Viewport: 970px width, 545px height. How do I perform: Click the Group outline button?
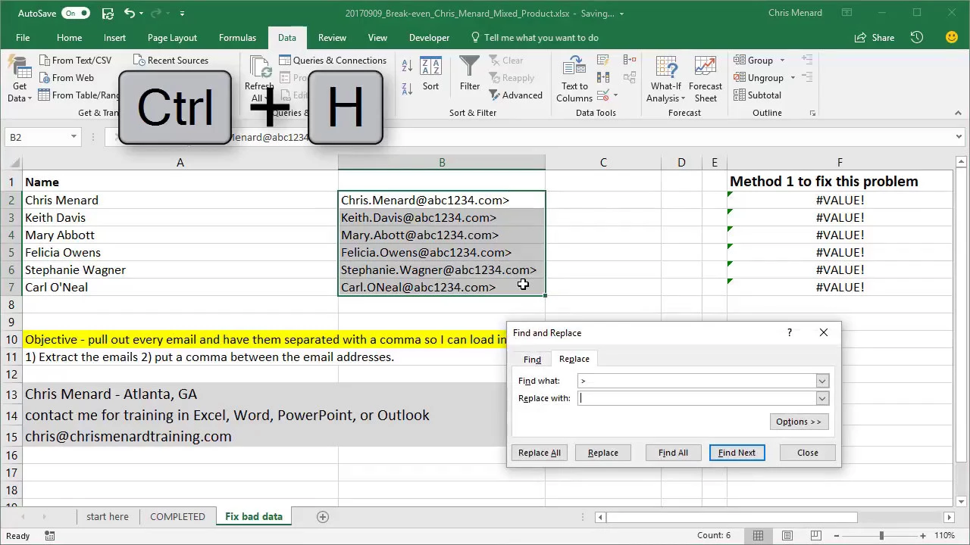pos(753,61)
